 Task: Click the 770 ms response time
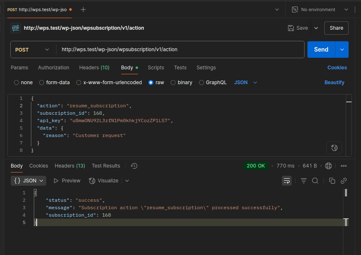click(x=286, y=166)
